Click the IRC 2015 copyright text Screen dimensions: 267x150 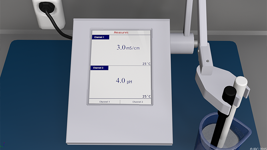pos(258,149)
